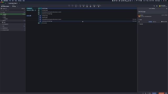The image size is (168, 94).
Task: Open pull options dropdown arrow
Action: click(78, 6)
